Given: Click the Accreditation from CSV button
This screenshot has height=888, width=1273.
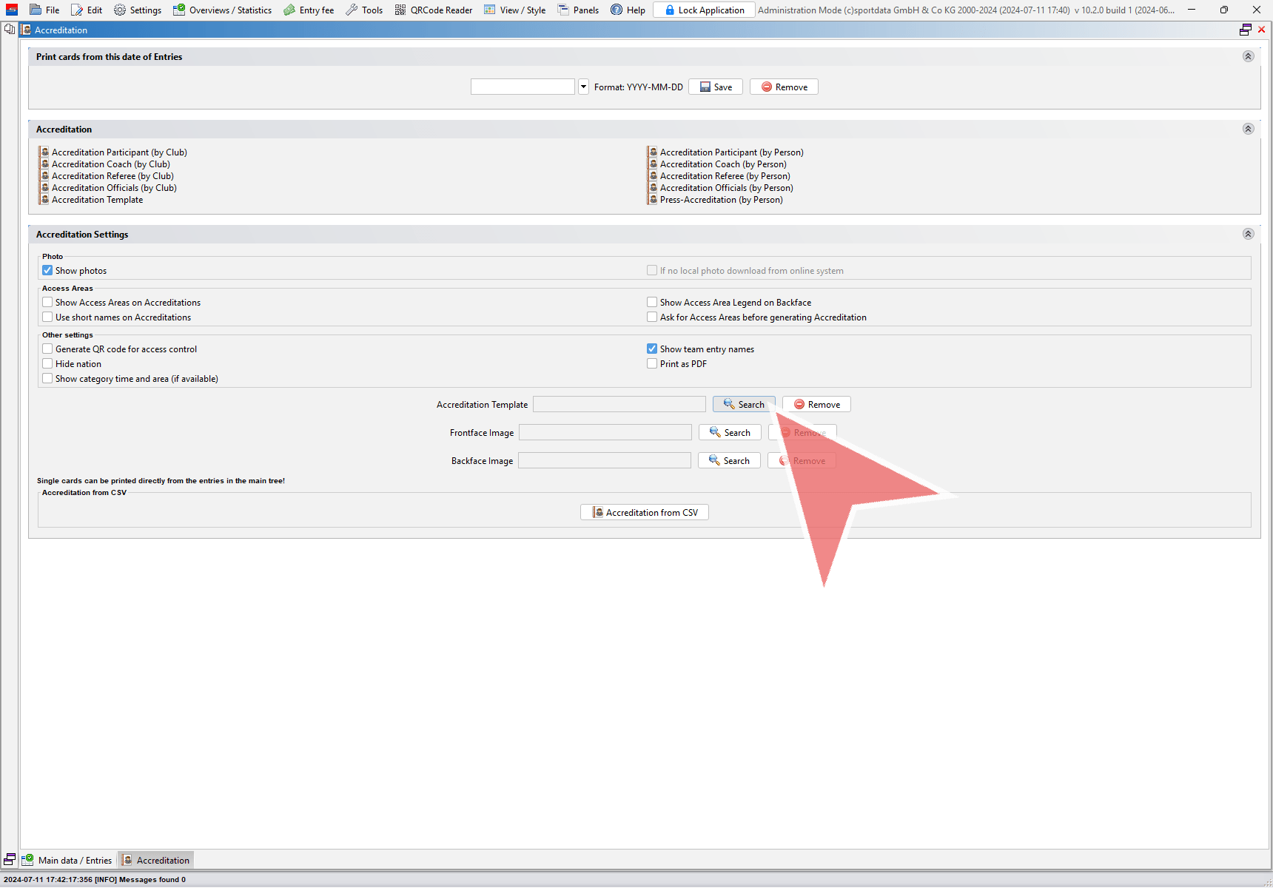Looking at the screenshot, I should (x=645, y=513).
